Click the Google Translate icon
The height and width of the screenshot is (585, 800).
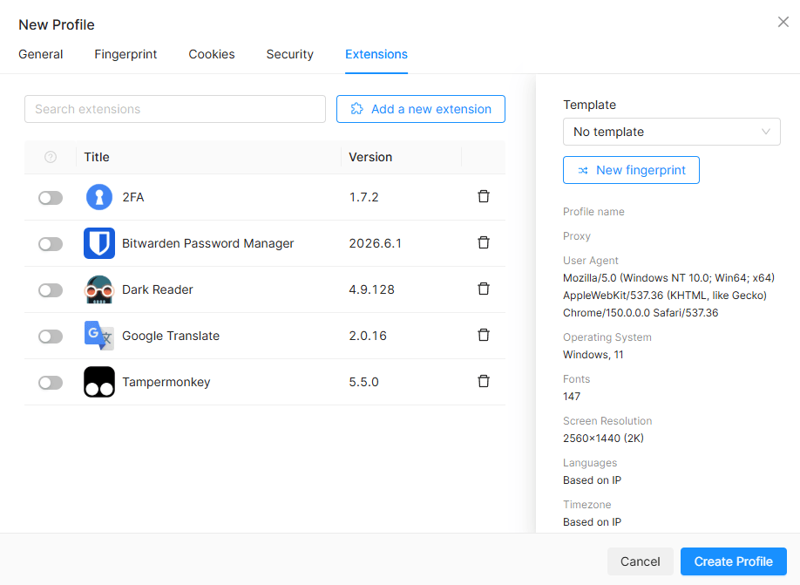[99, 336]
